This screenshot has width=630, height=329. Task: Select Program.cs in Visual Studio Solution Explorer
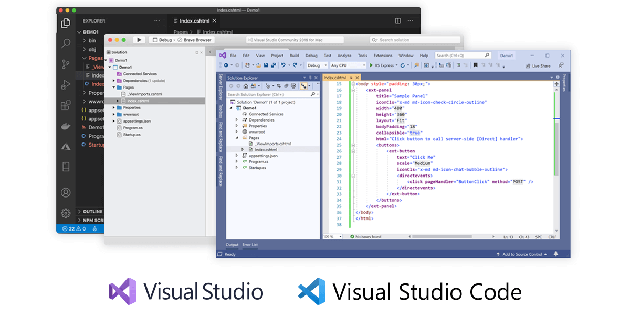[258, 162]
